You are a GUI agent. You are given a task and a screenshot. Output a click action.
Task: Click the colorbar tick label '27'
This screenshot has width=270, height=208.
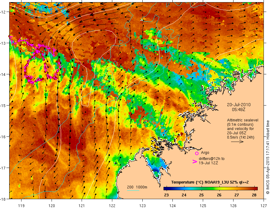(x=237, y=195)
